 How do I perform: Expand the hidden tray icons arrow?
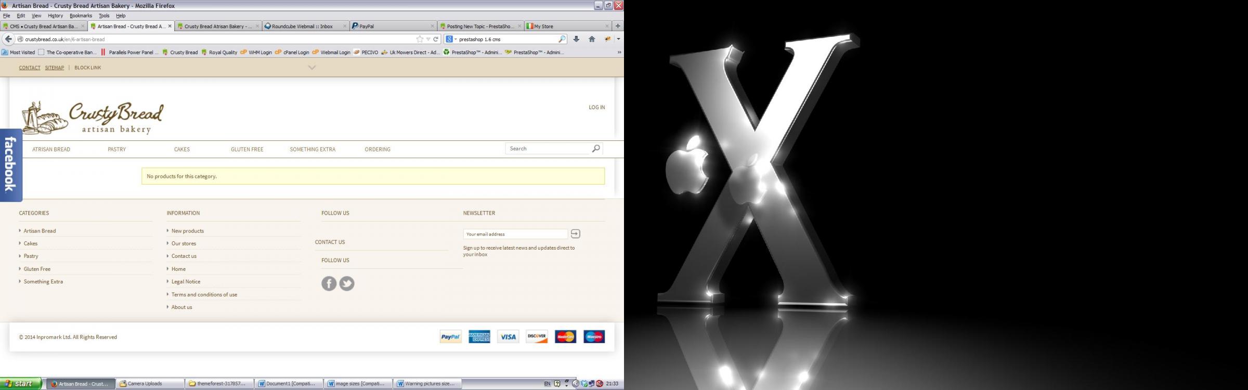click(575, 384)
